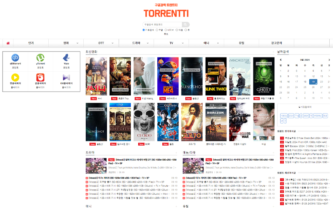Click rank 1 badge in popular torrents list
The image size is (333, 208).
click(x=282, y=138)
